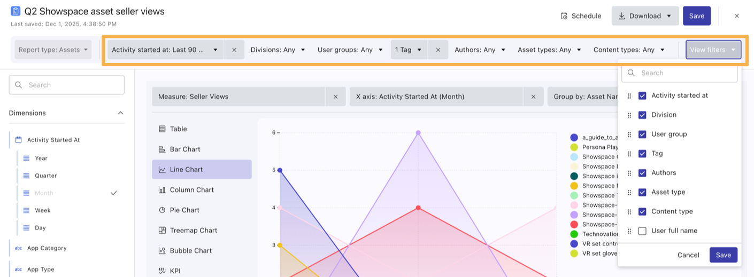Enable the User full name checkbox
The width and height of the screenshot is (754, 277).
tap(642, 231)
